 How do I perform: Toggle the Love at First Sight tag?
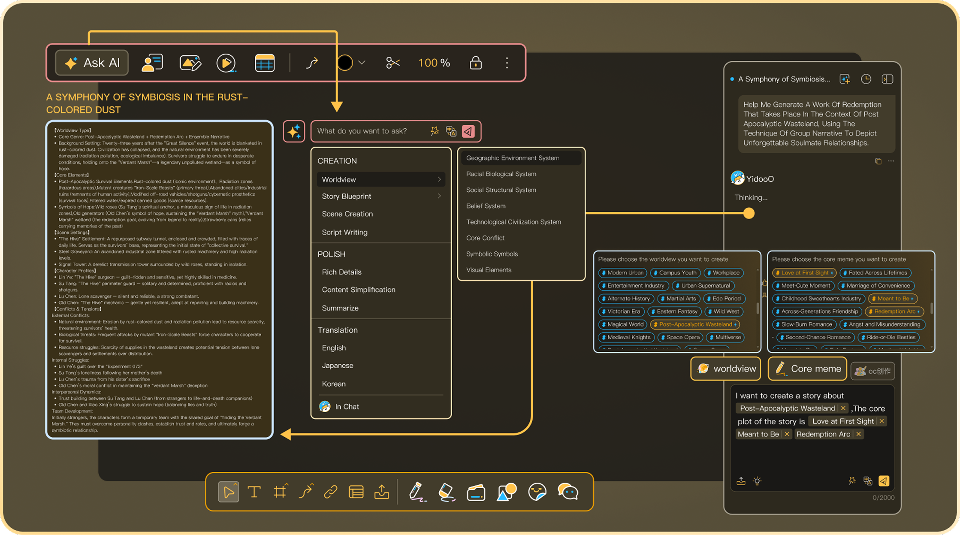[x=804, y=273]
